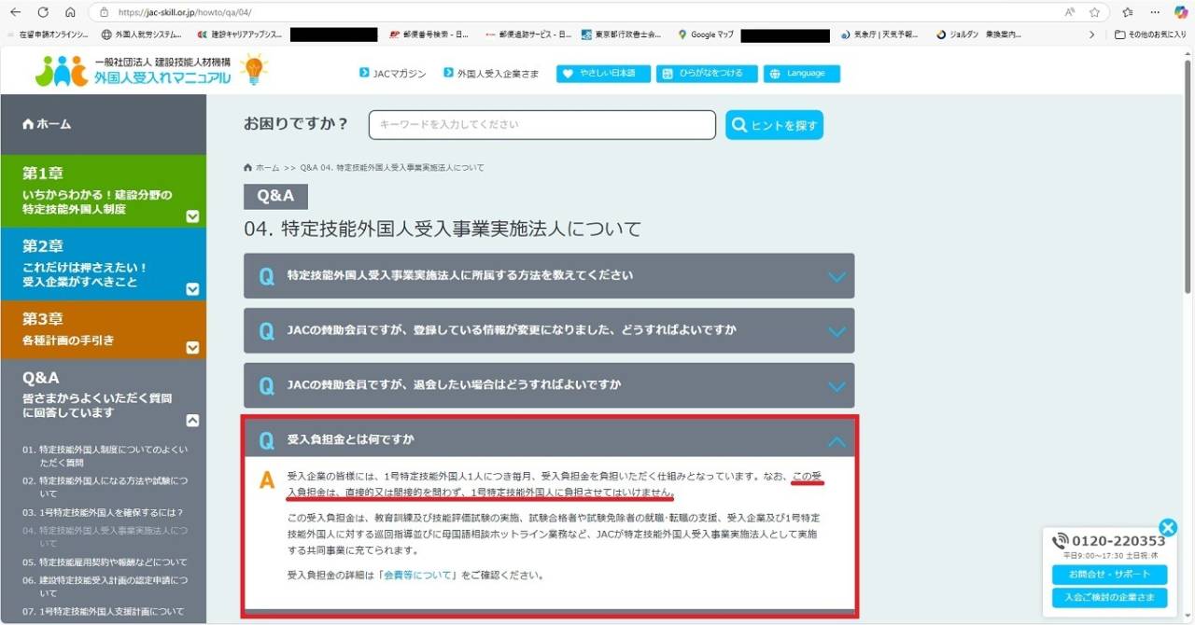Click the browser refresh icon
Viewport: 1195px width, 625px height.
[x=43, y=12]
